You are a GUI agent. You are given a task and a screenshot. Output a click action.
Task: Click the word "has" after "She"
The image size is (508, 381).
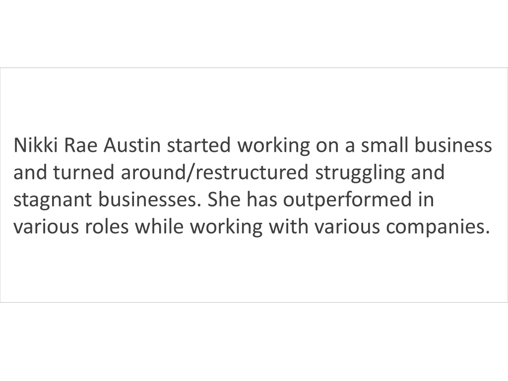coord(262,199)
